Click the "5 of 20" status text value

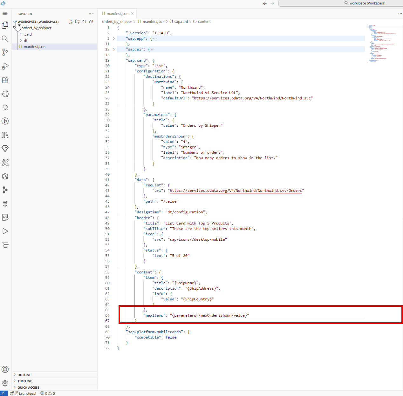[180, 256]
